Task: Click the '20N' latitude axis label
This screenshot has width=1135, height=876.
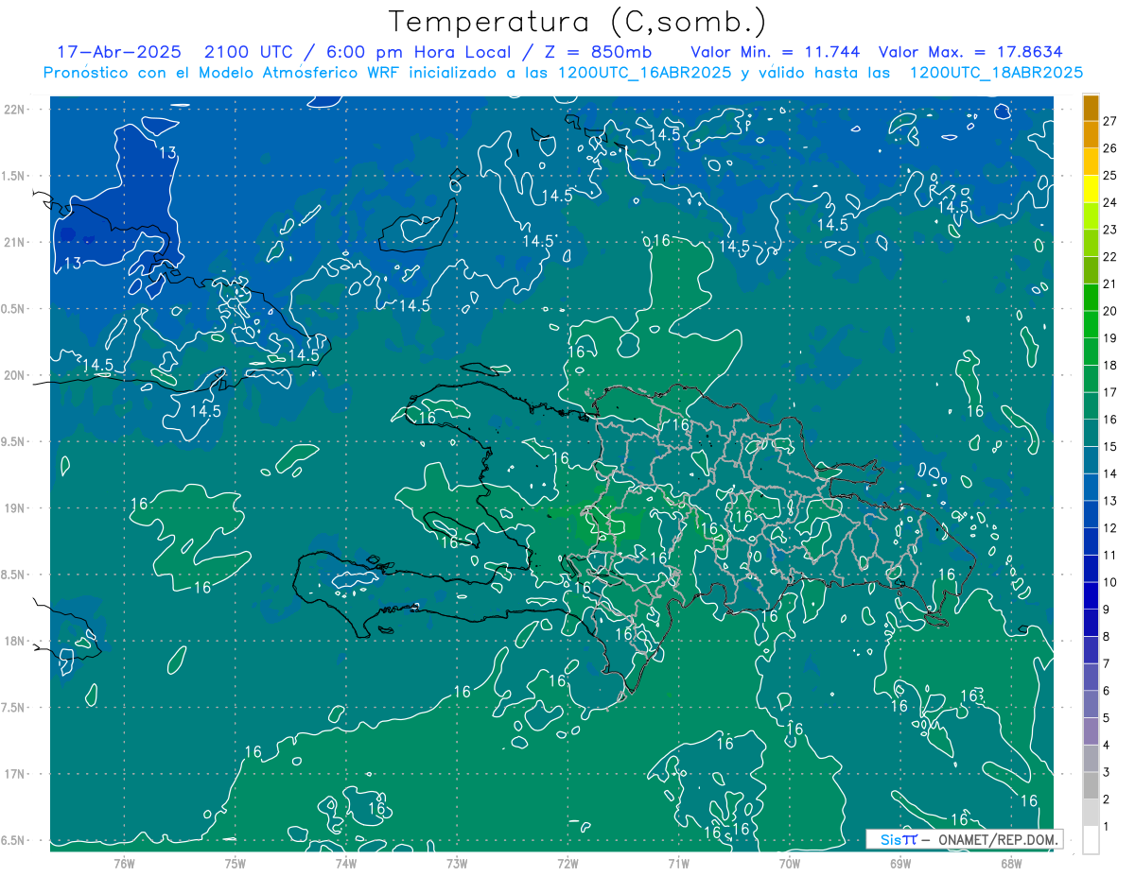Action: coord(14,376)
